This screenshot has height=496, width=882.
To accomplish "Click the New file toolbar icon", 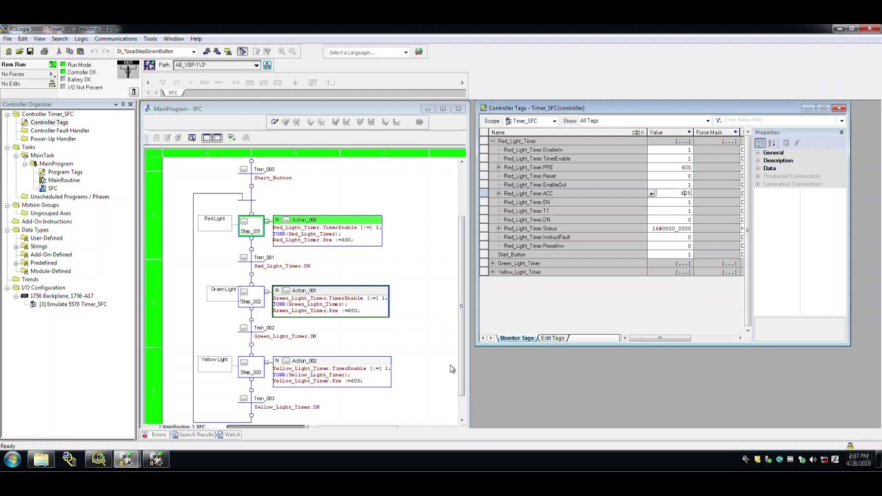I will coord(8,52).
